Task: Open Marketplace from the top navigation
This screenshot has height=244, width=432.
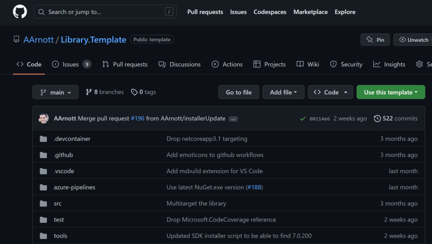Action: [310, 12]
